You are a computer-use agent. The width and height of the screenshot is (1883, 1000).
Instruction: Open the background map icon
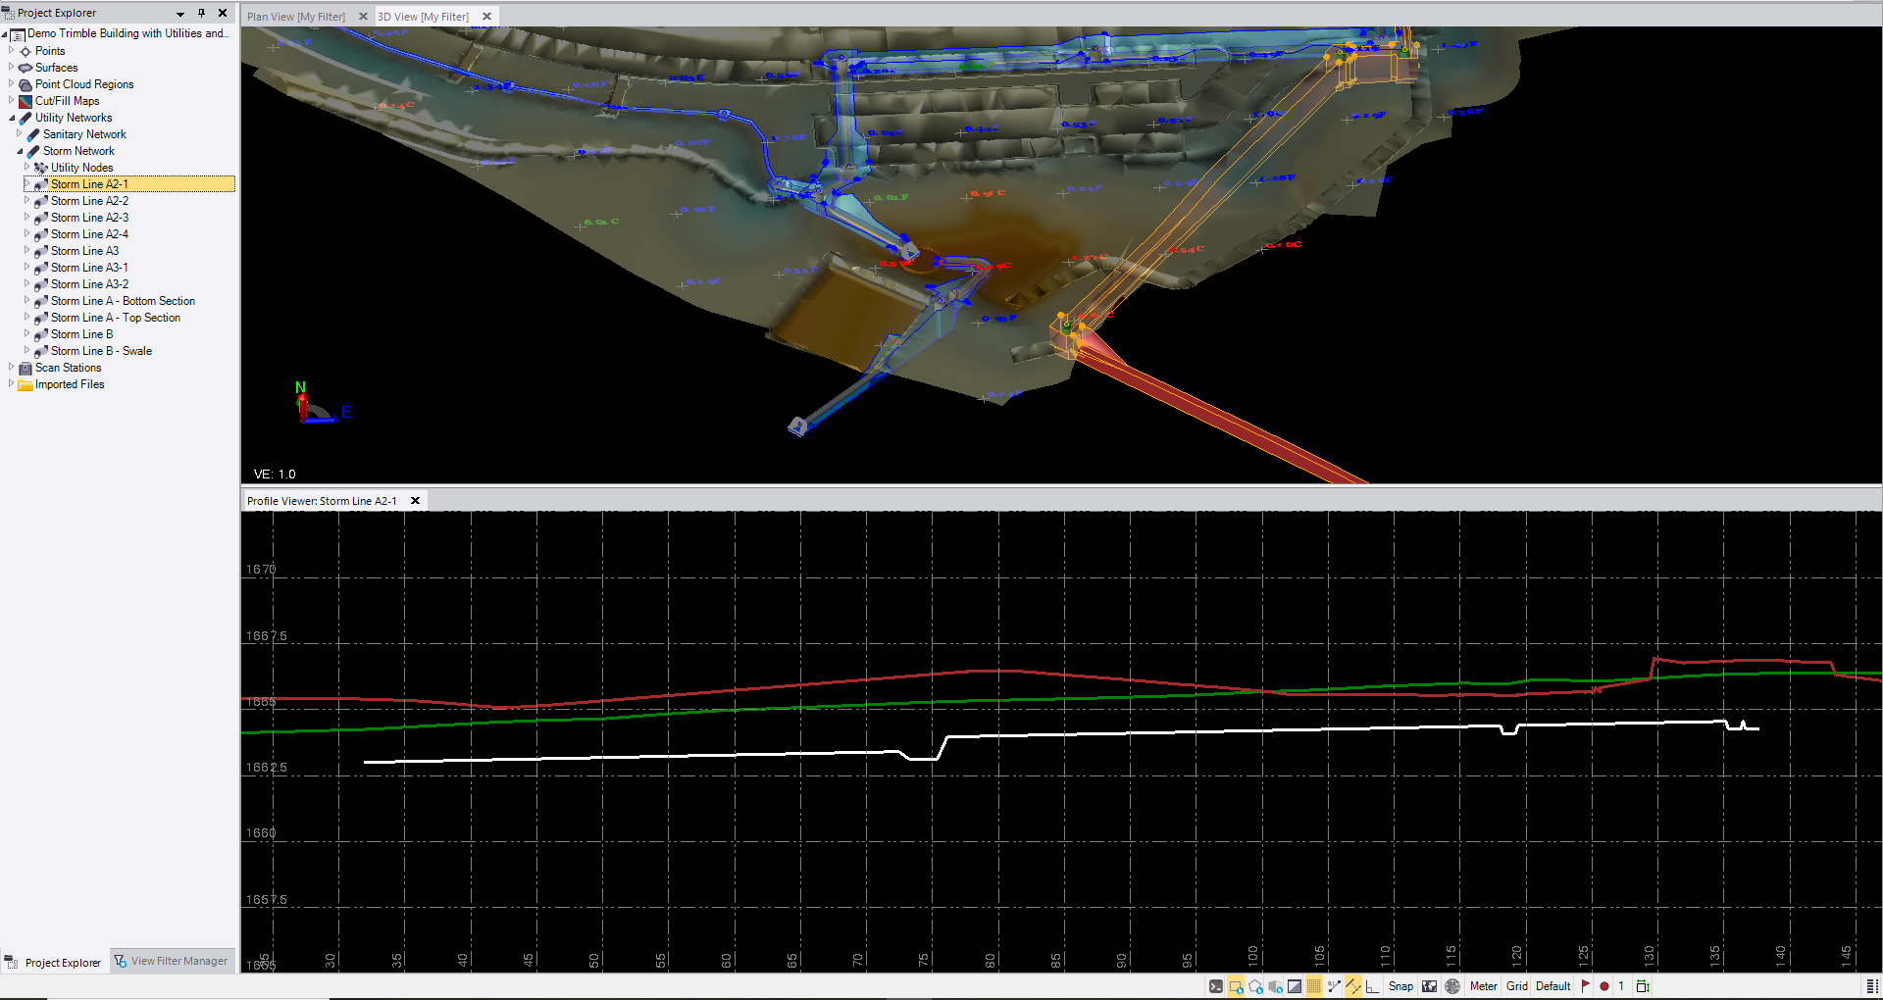[1430, 986]
